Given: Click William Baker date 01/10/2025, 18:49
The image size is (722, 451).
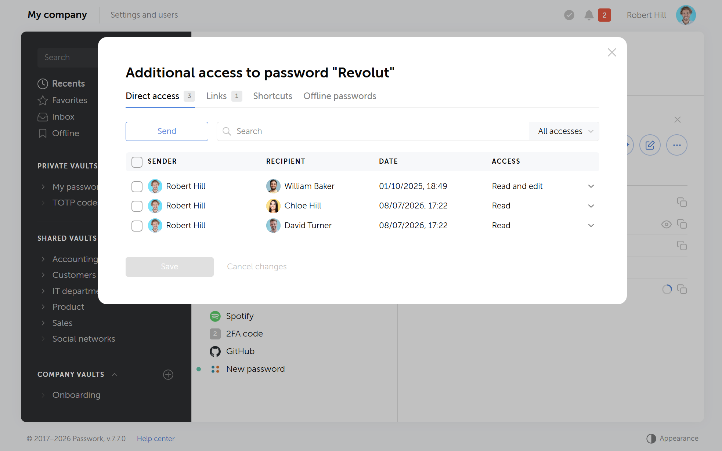Looking at the screenshot, I should (x=413, y=186).
